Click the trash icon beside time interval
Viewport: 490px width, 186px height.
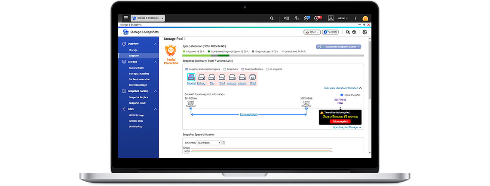coord(224,143)
